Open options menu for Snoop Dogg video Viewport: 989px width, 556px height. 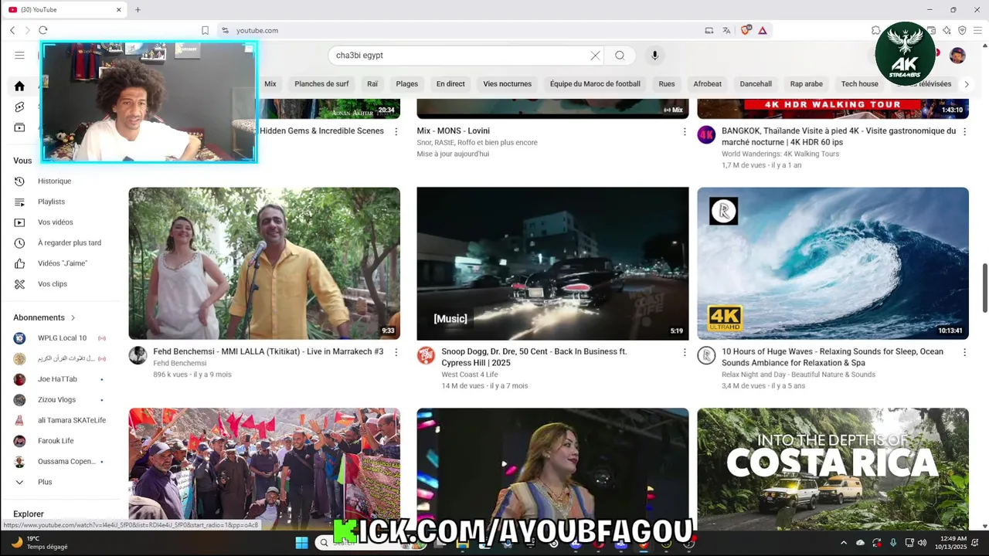point(685,352)
